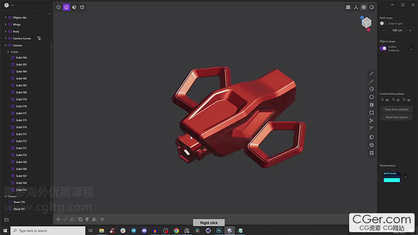Viewport: 418px width, 235px height.
Task: Pick the Cylinder tool
Action: click(371, 105)
